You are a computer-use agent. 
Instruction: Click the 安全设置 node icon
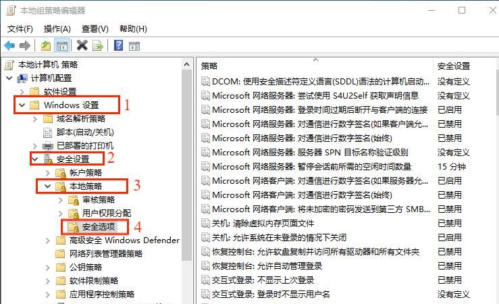[48, 159]
